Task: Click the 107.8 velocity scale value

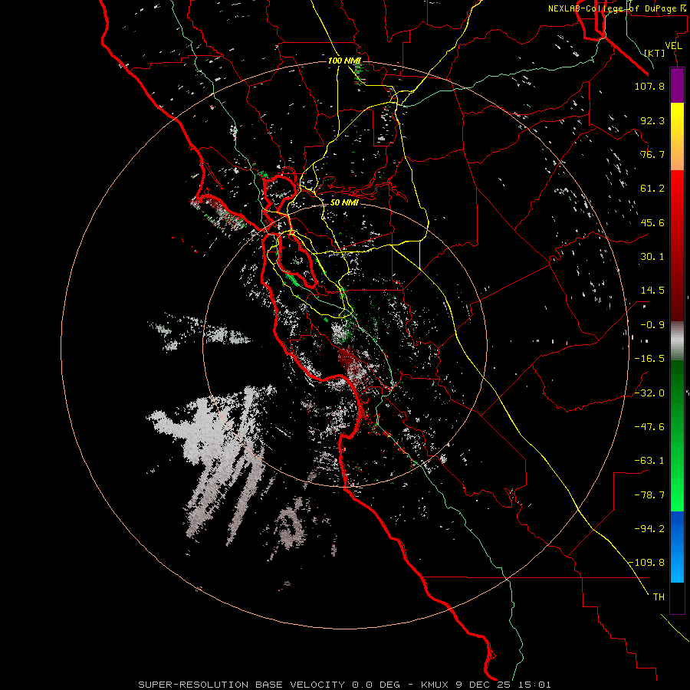Action: (x=649, y=86)
